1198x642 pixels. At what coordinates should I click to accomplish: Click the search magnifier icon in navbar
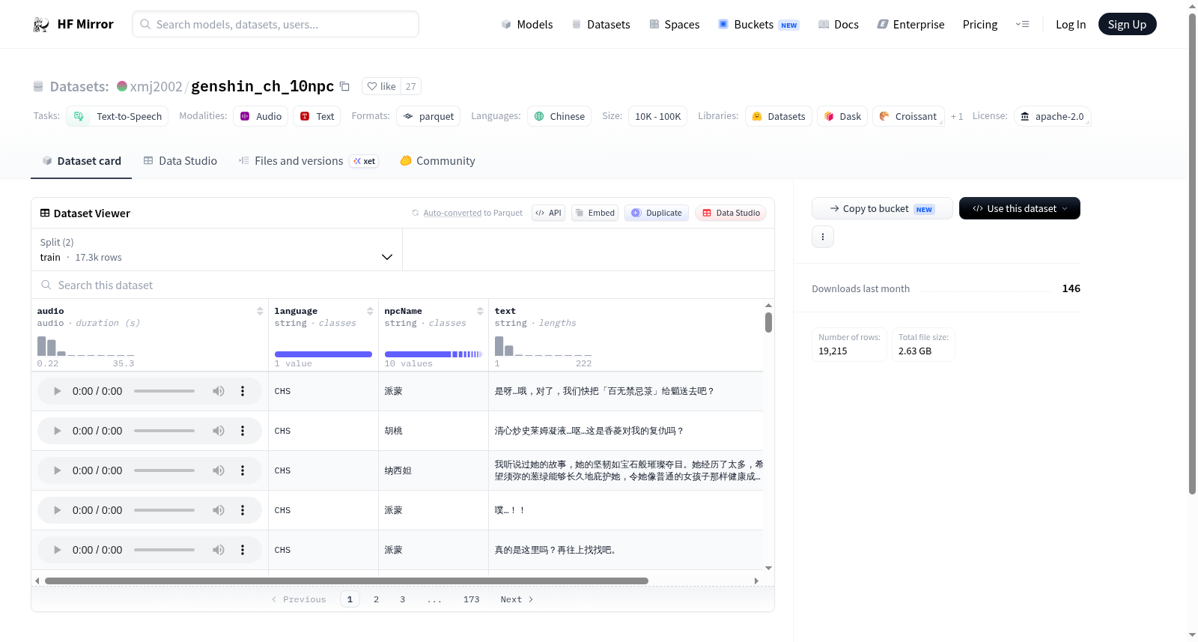(x=145, y=24)
